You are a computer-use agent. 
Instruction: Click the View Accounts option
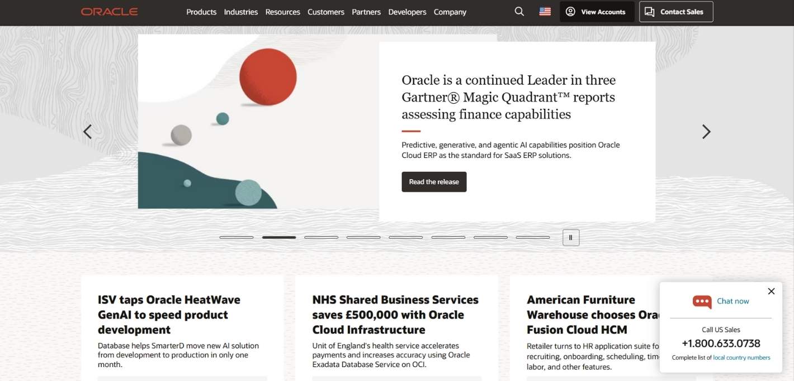tap(603, 11)
